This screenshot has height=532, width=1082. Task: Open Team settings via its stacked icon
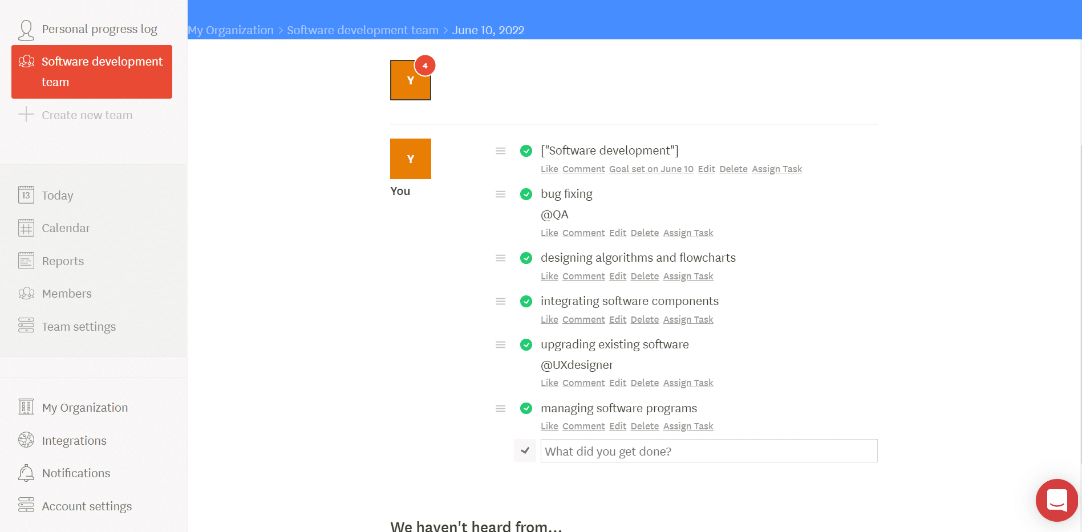(26, 326)
